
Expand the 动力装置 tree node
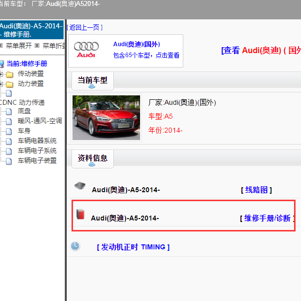(x=1, y=84)
